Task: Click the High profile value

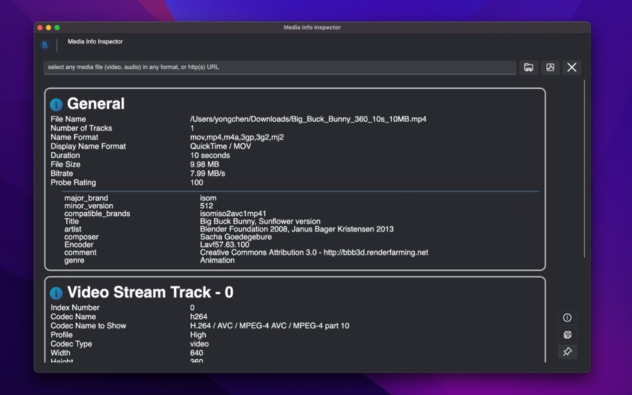Action: point(198,335)
